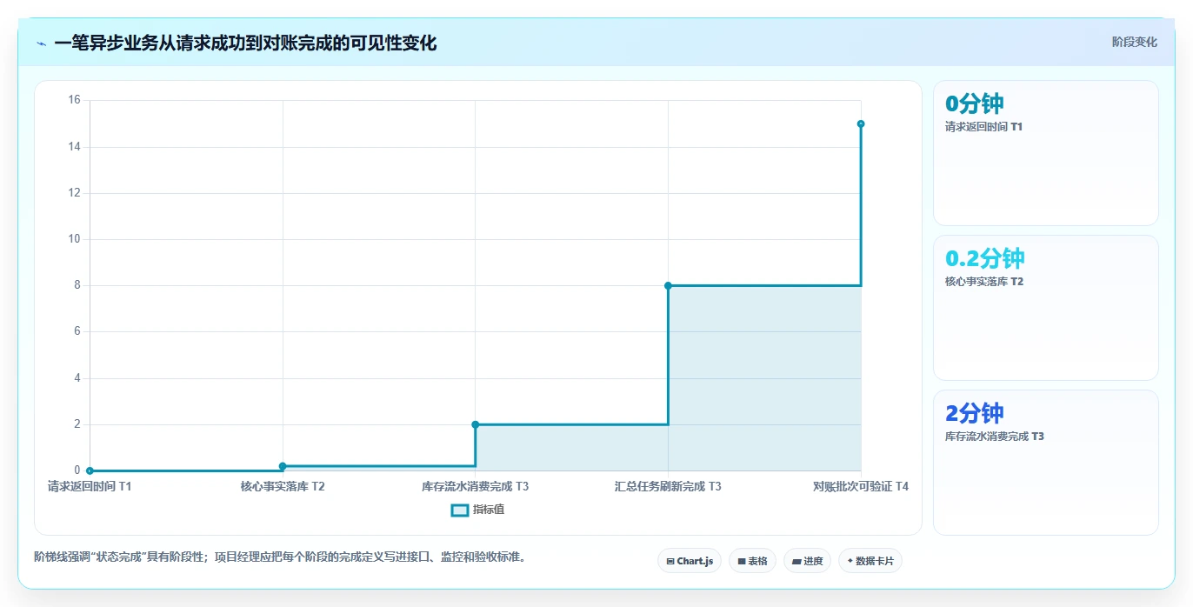
Task: Click the 进度 tag button
Action: point(807,561)
